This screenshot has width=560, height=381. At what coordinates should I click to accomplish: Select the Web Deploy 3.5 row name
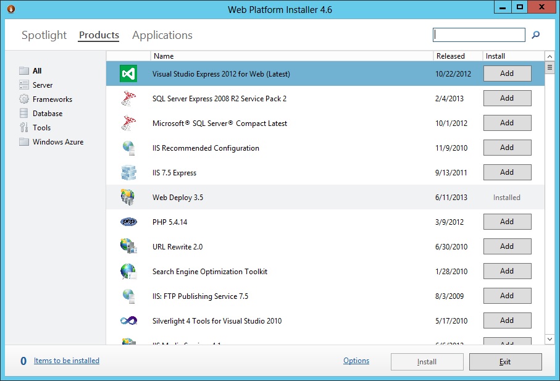177,198
